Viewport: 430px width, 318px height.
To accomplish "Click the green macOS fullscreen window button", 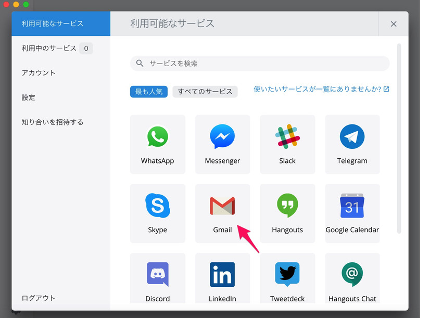I will (26, 4).
